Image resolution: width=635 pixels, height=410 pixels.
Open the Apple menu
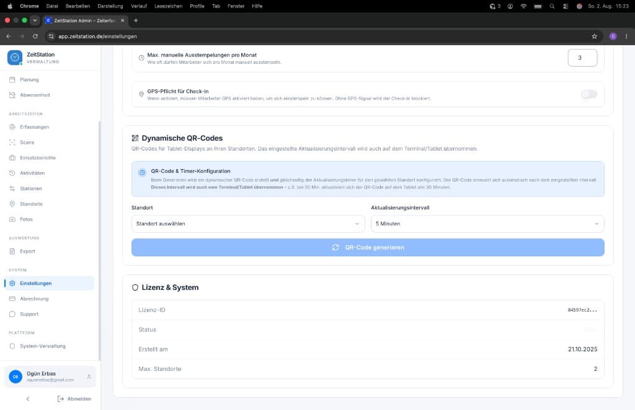10,6
